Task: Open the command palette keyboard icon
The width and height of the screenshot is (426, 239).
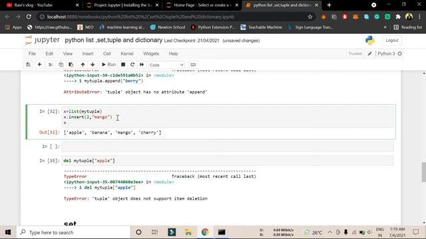Action: pos(193,65)
